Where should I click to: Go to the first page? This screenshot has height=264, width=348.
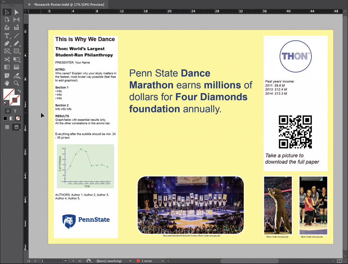tap(29, 261)
